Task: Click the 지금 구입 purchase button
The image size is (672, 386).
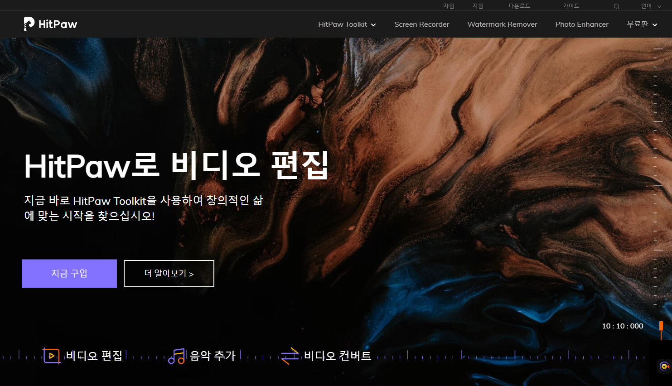Action: click(x=69, y=274)
